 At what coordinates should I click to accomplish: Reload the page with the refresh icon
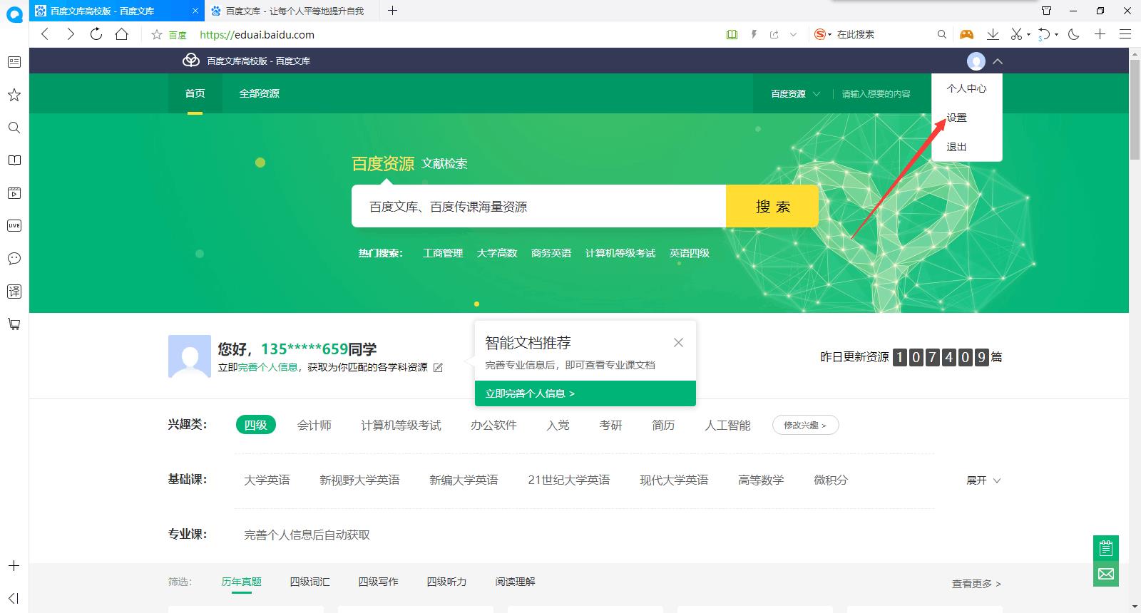(96, 34)
